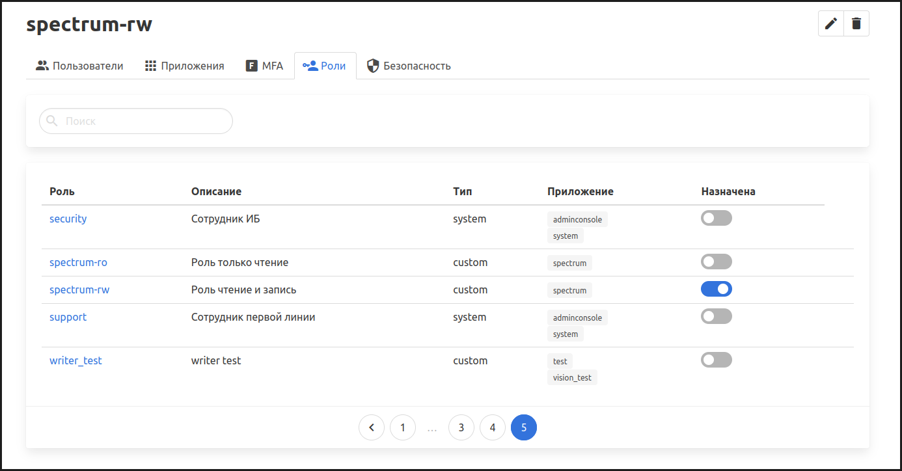This screenshot has height=471, width=902.
Task: Click the magnifier icon in search box
Action: pyautogui.click(x=53, y=121)
